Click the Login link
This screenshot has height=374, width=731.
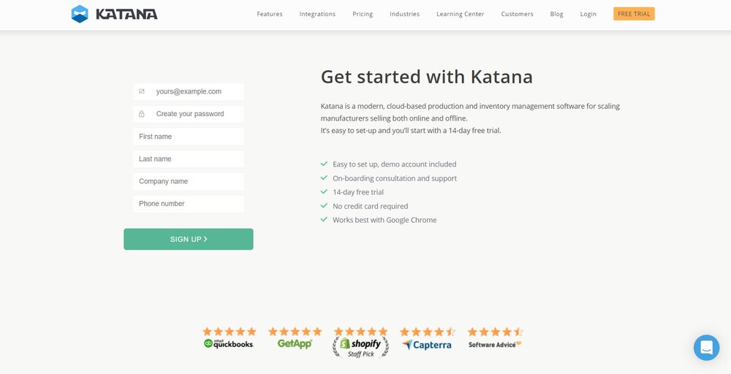pos(588,14)
